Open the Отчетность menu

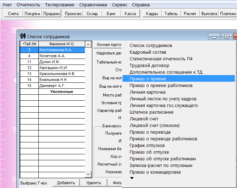(28, 5)
